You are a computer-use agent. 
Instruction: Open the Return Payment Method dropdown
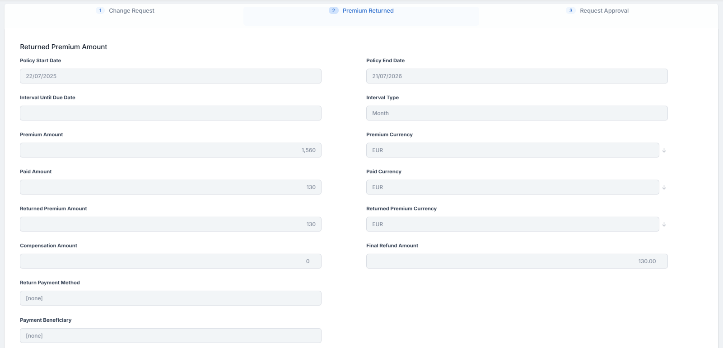click(x=170, y=298)
